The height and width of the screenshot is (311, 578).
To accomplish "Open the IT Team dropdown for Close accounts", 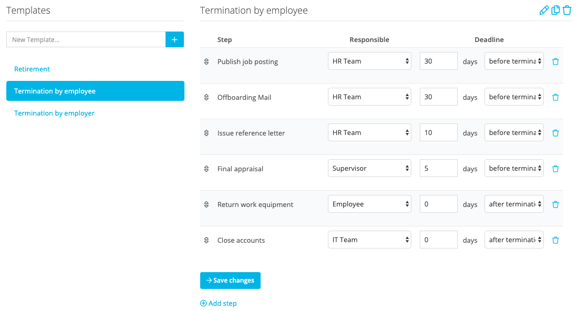I will coord(369,240).
